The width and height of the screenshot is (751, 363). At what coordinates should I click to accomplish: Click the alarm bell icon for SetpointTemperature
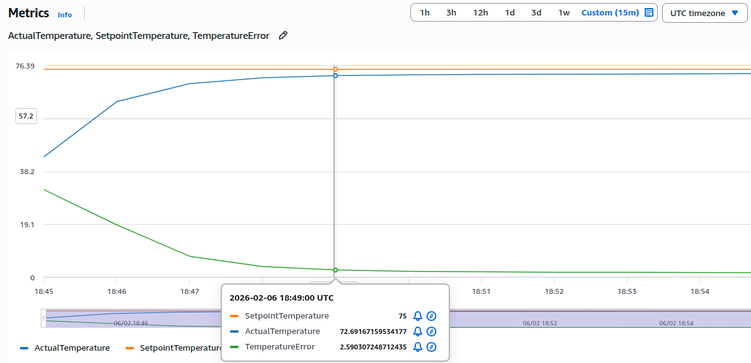coord(417,315)
